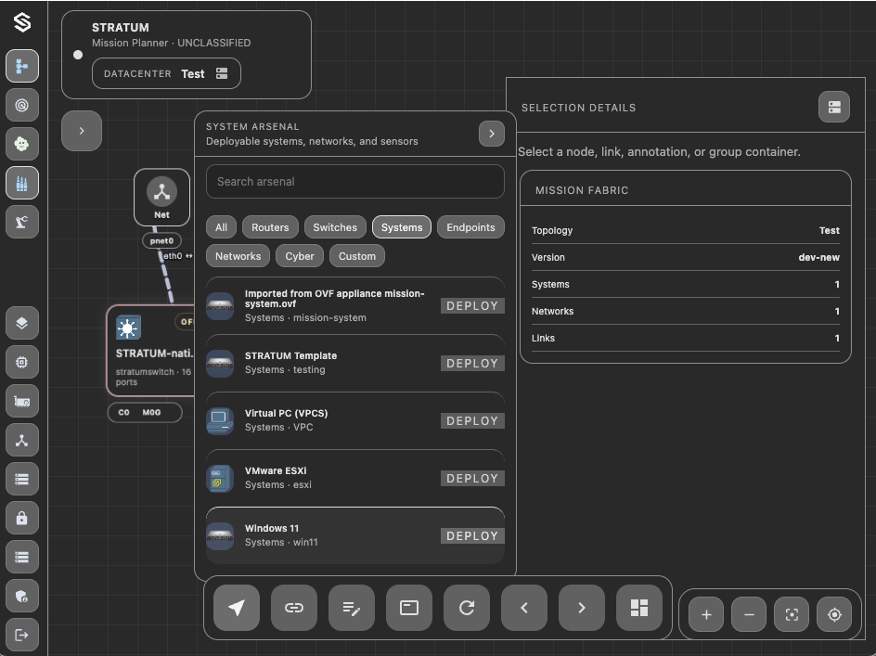Image resolution: width=876 pixels, height=656 pixels.
Task: Deploy VMware ESXi
Action: (x=472, y=478)
